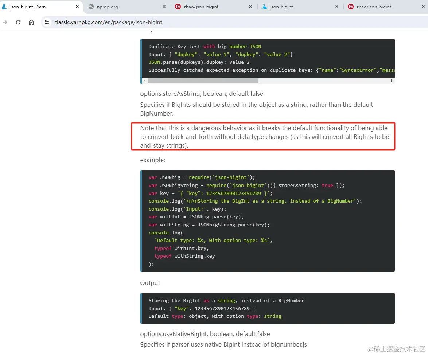
Task: Open the last zhao/json-bigint tab
Action: [x=386, y=7]
